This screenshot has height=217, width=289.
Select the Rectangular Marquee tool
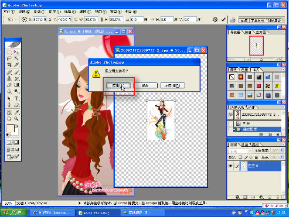[9, 52]
